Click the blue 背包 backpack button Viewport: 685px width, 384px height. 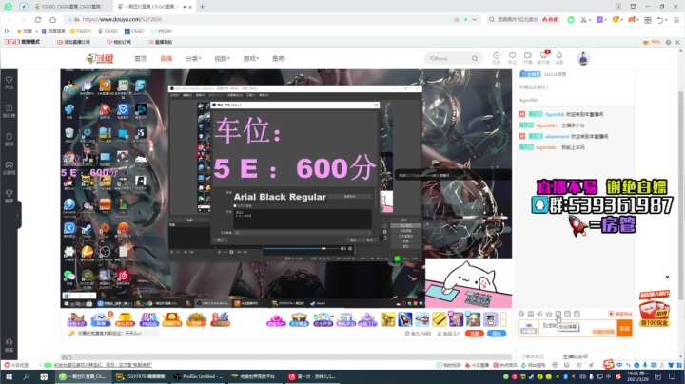pyautogui.click(x=497, y=334)
